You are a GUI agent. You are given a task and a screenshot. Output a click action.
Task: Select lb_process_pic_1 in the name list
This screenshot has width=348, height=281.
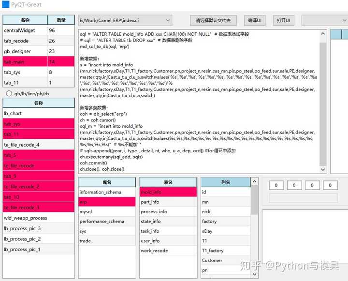tap(39, 249)
